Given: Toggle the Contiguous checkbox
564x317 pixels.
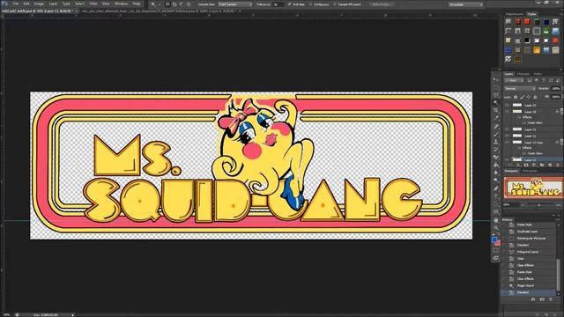Looking at the screenshot, I should tap(311, 4).
